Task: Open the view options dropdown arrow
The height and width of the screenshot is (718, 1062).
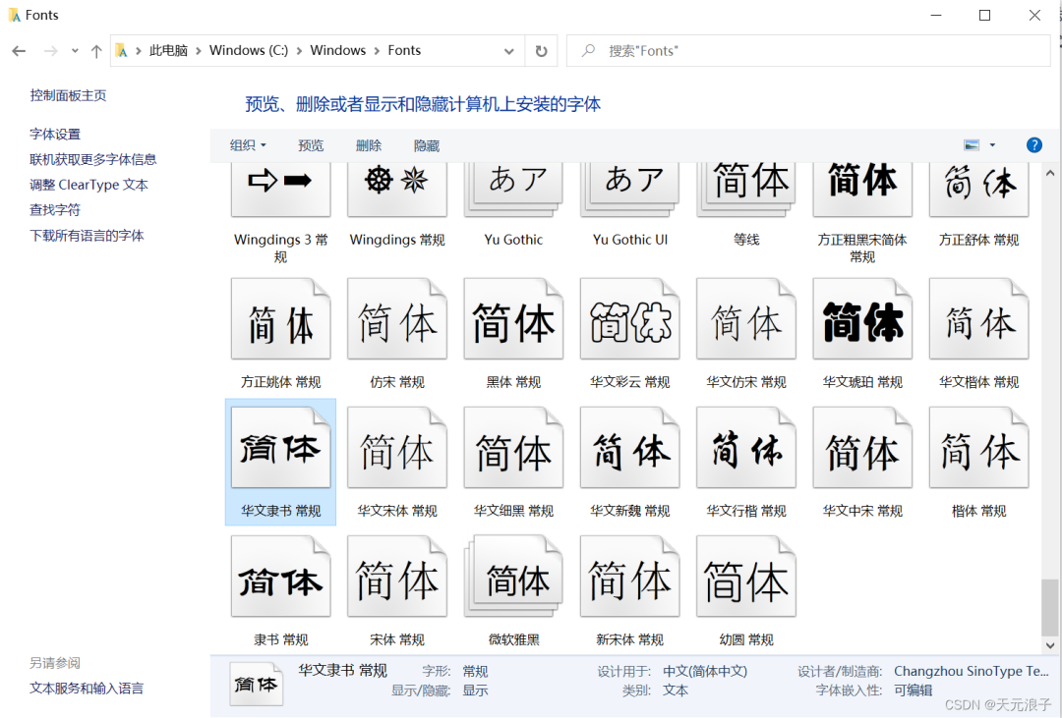Action: pyautogui.click(x=990, y=143)
